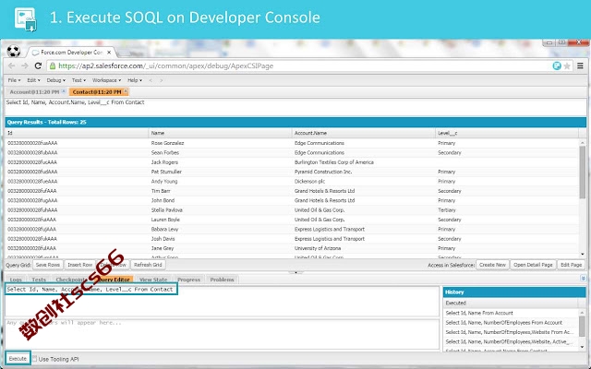Image resolution: width=591 pixels, height=369 pixels.
Task: Click the Edit Page button
Action: pyautogui.click(x=571, y=265)
